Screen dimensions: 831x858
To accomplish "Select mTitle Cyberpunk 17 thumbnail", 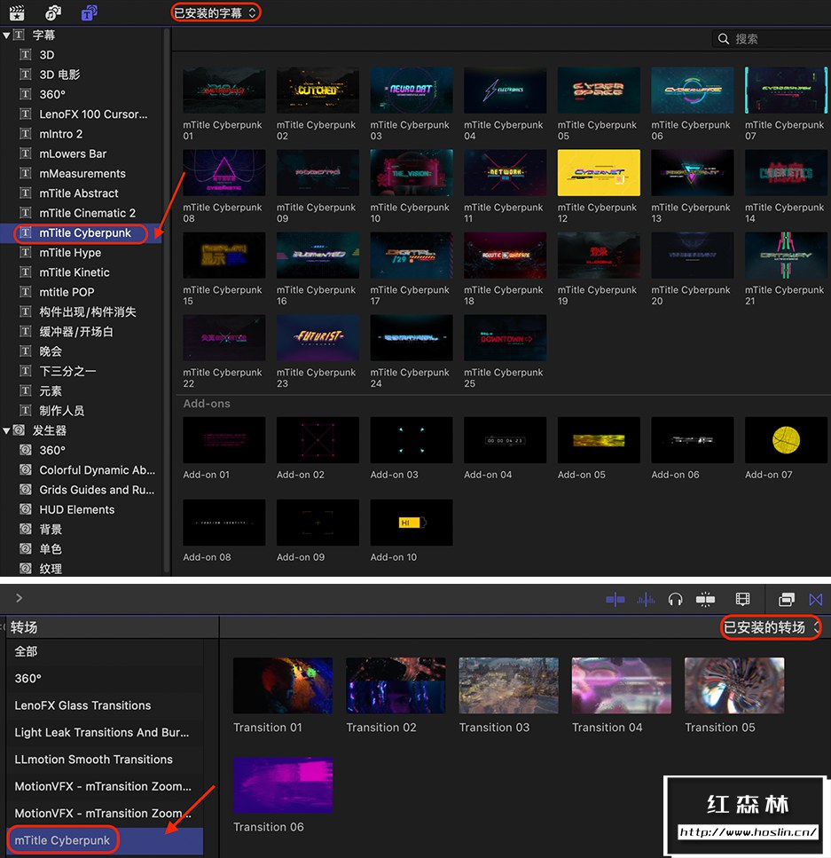I will pos(412,255).
